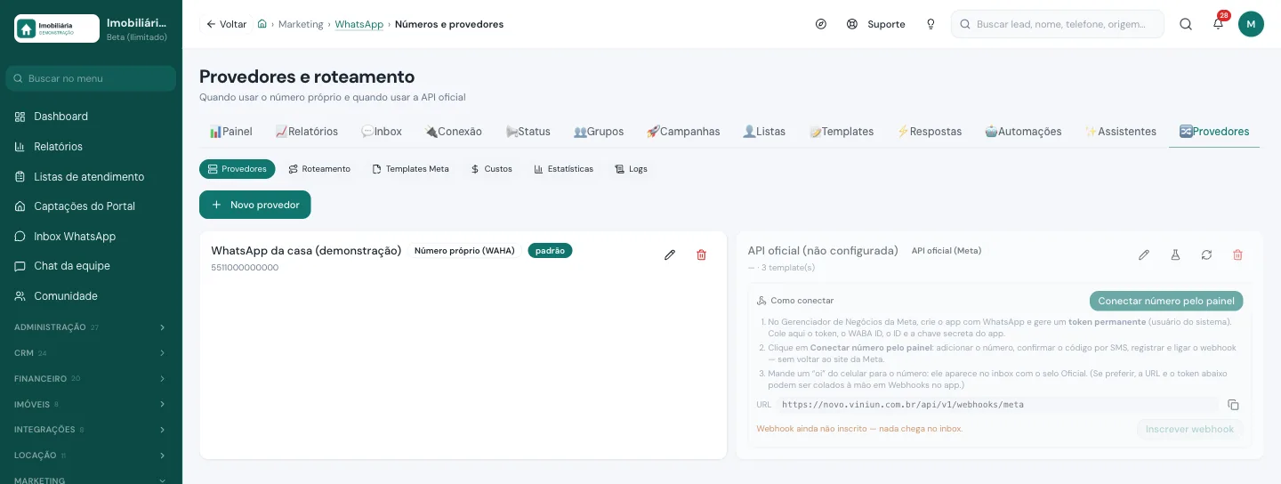Open Templates Meta sub-tab
1281x484 pixels.
(411, 169)
